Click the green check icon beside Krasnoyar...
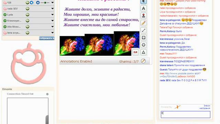The image size is (220, 124). tap(5, 21)
